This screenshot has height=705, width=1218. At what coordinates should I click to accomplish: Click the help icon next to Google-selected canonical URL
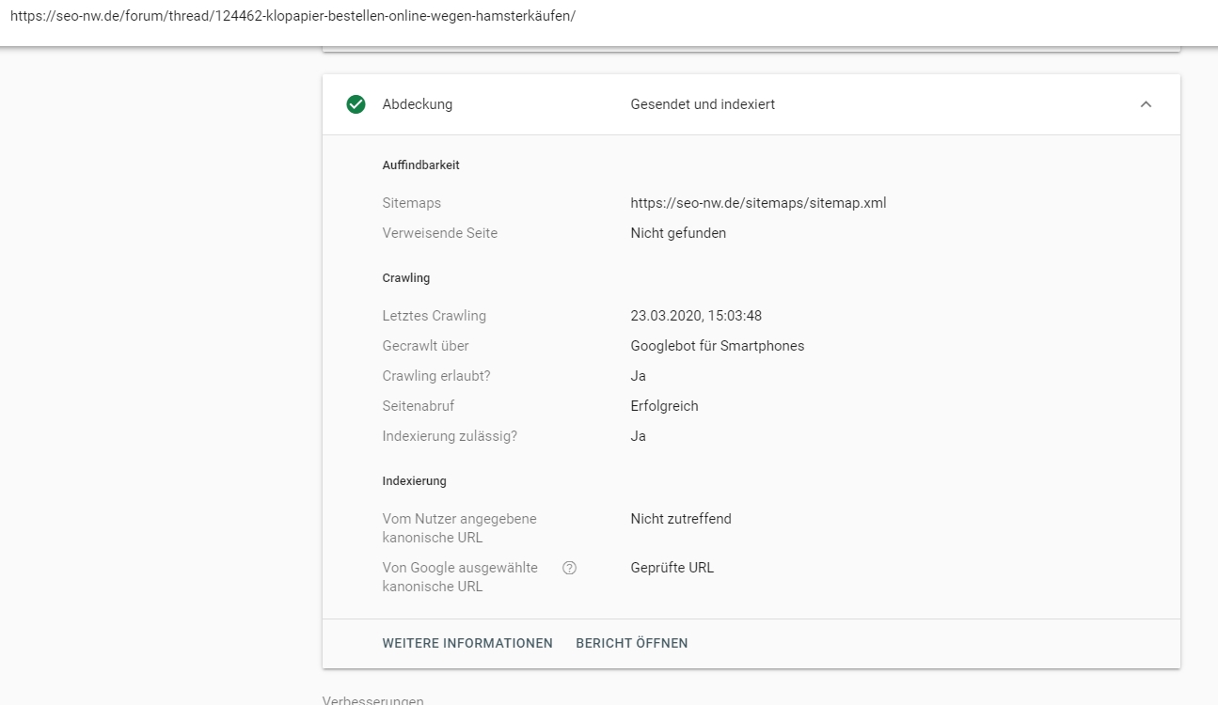[569, 568]
